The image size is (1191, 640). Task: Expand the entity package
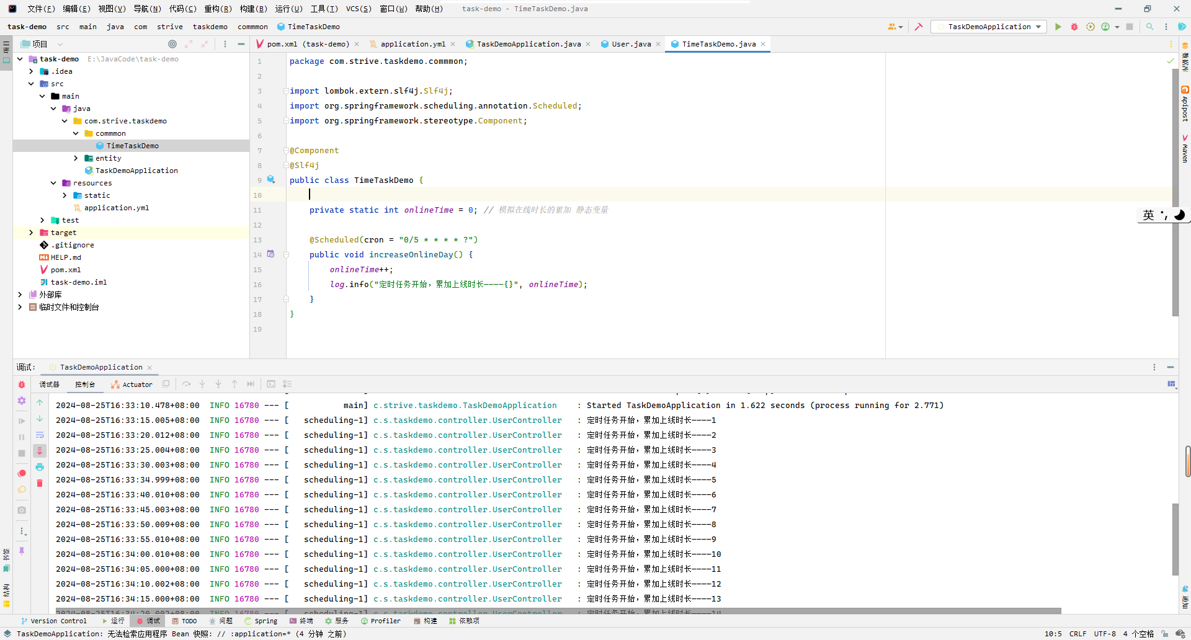point(76,158)
